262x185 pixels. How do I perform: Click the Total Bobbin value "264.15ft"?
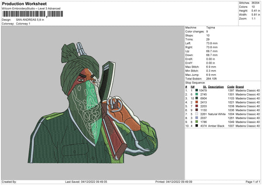coord(211,79)
